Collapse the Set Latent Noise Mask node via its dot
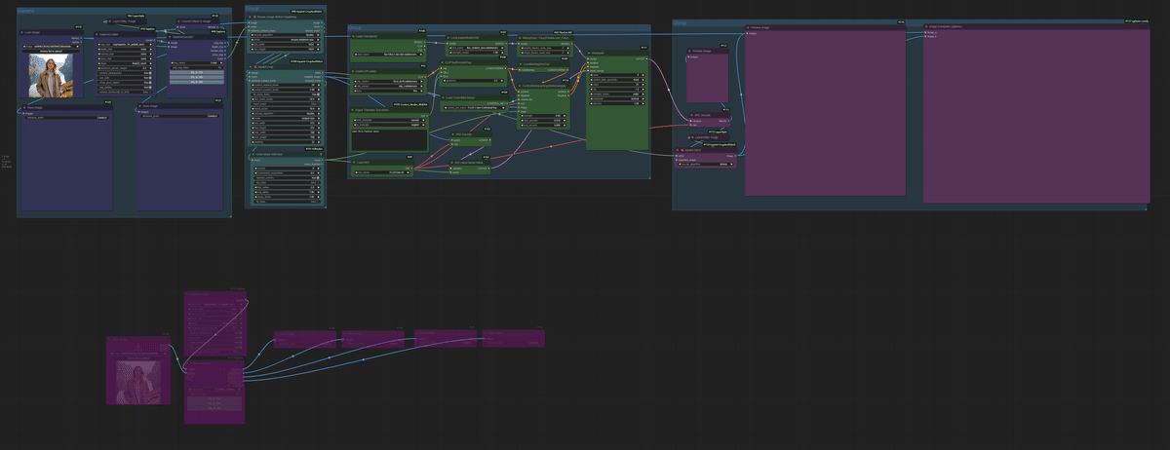Viewport: 1170px width, 450px height. 452,163
